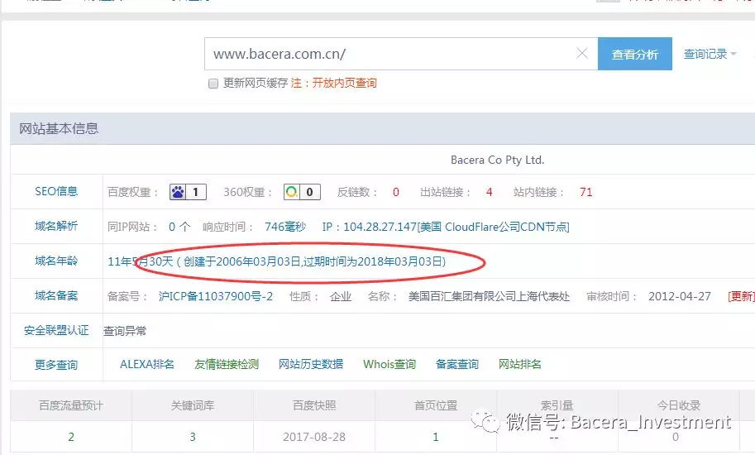
Task: Click the 今日收录 value 0
Action: pyautogui.click(x=675, y=437)
